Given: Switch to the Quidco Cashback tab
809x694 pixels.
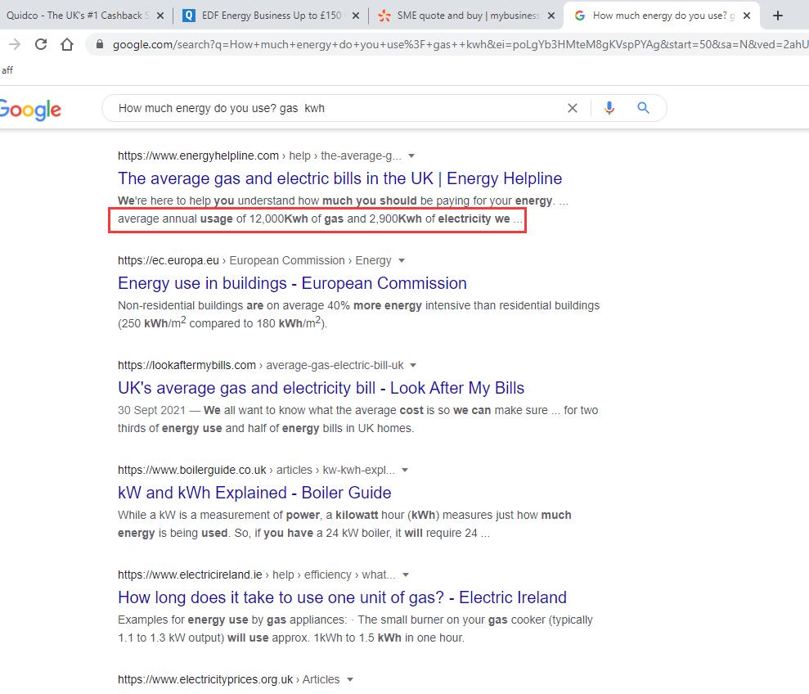Looking at the screenshot, I should tap(78, 16).
